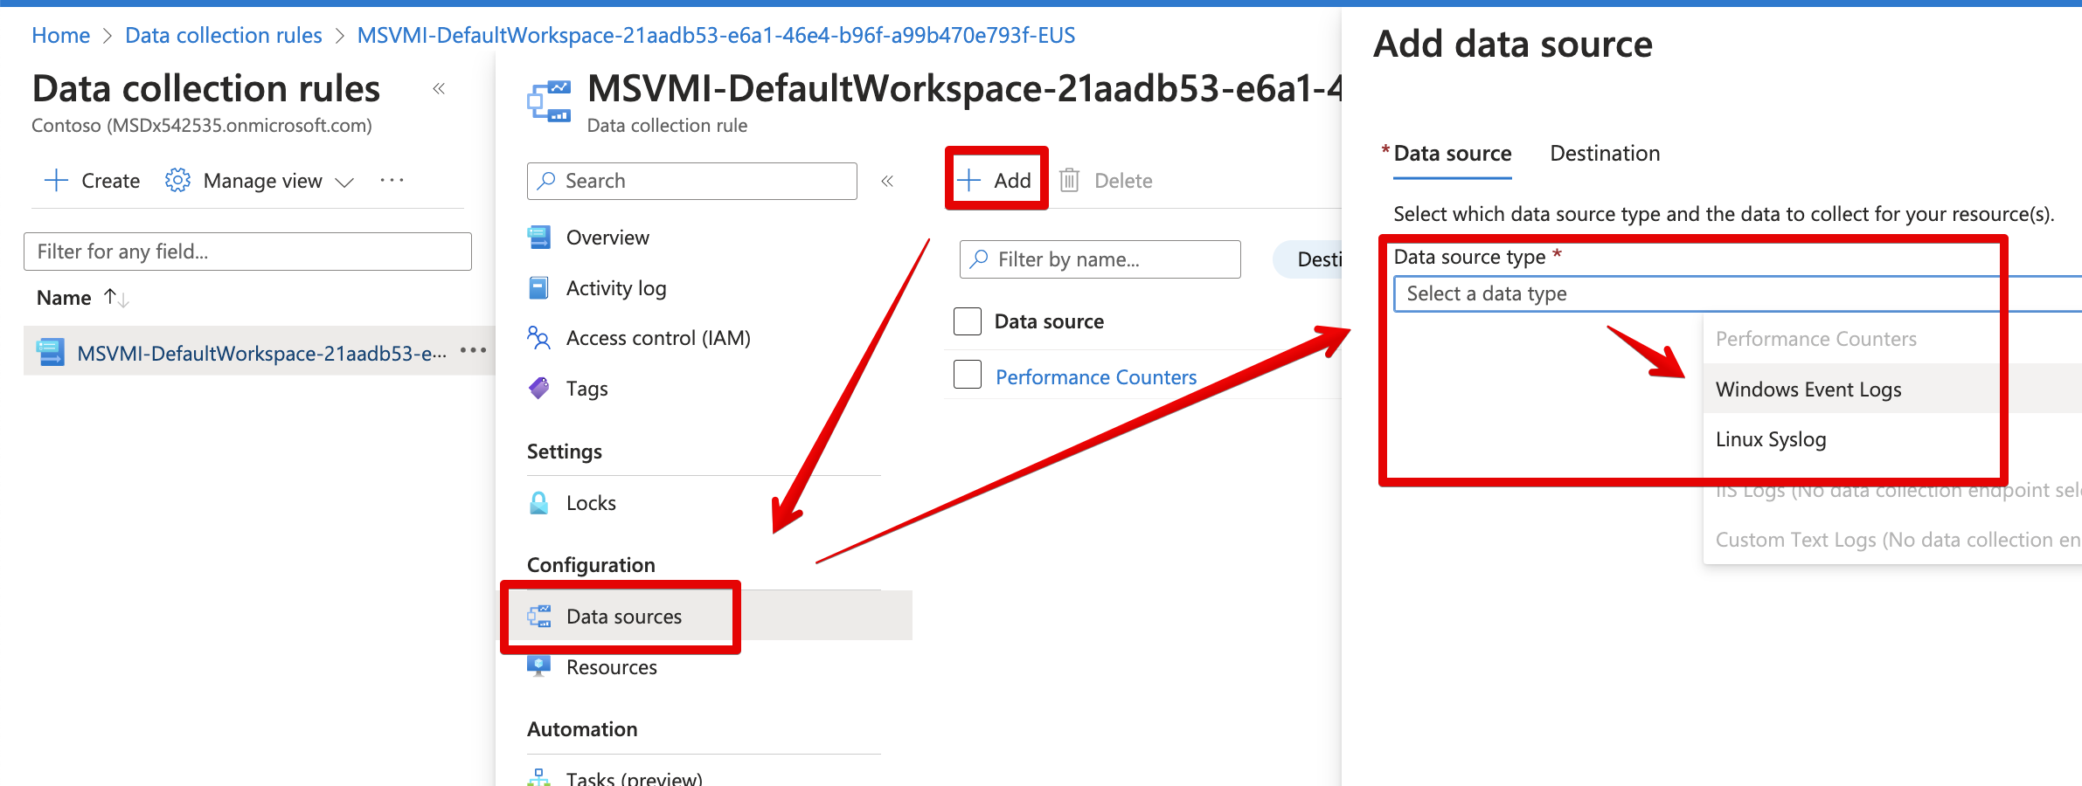Switch to the Destination tab
The image size is (2082, 786).
1605,154
